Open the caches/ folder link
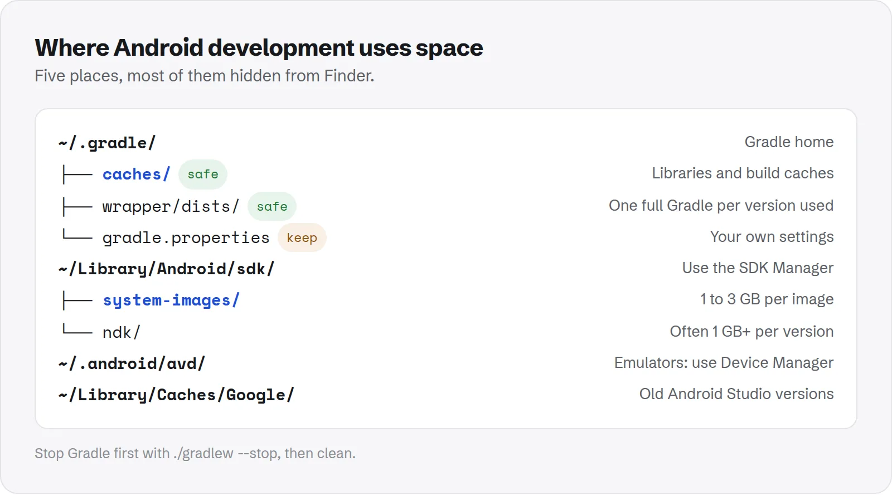The height and width of the screenshot is (495, 892). (136, 174)
